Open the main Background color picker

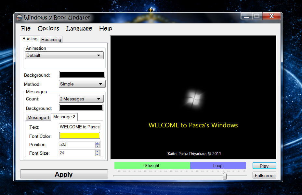[x=82, y=74]
